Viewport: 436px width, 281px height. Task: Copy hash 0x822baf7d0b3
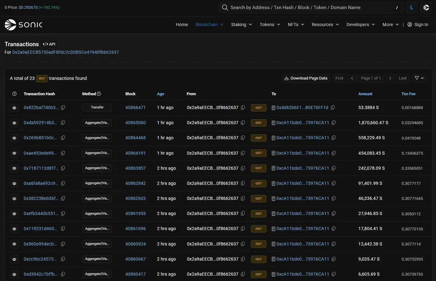click(63, 107)
